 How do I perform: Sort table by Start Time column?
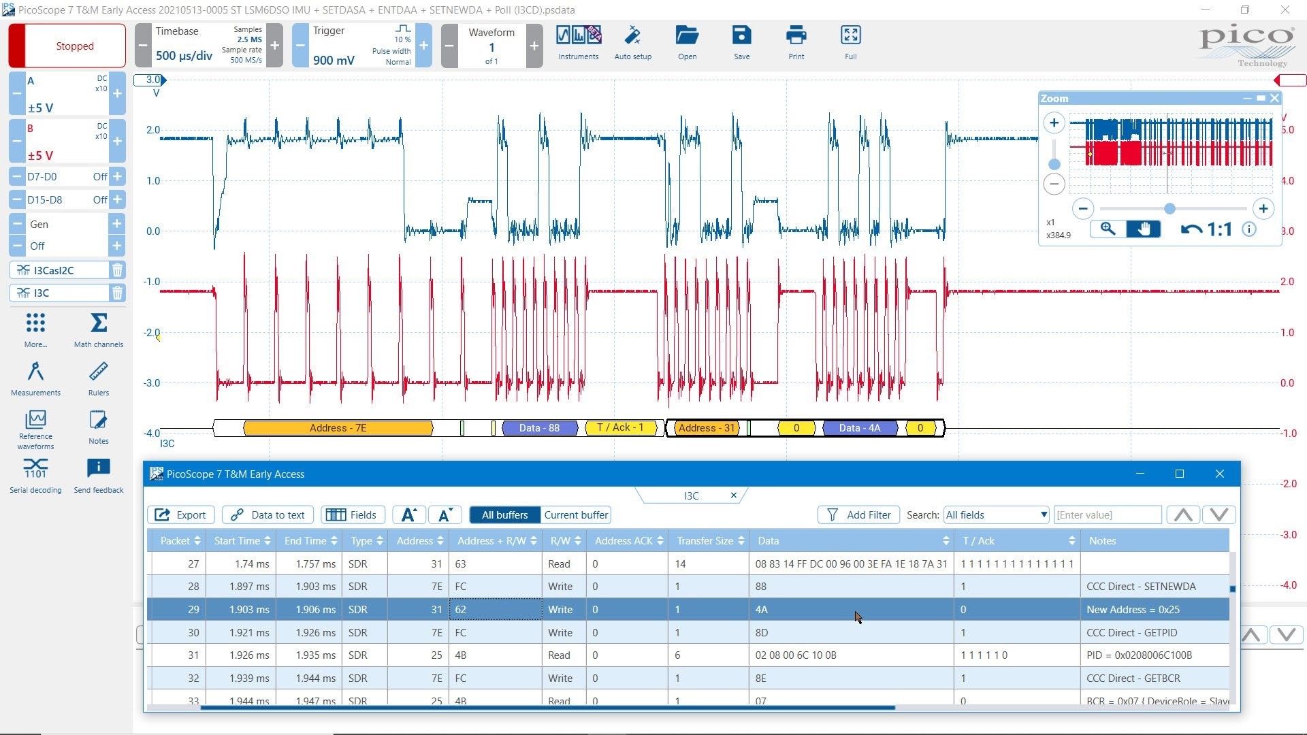(242, 541)
